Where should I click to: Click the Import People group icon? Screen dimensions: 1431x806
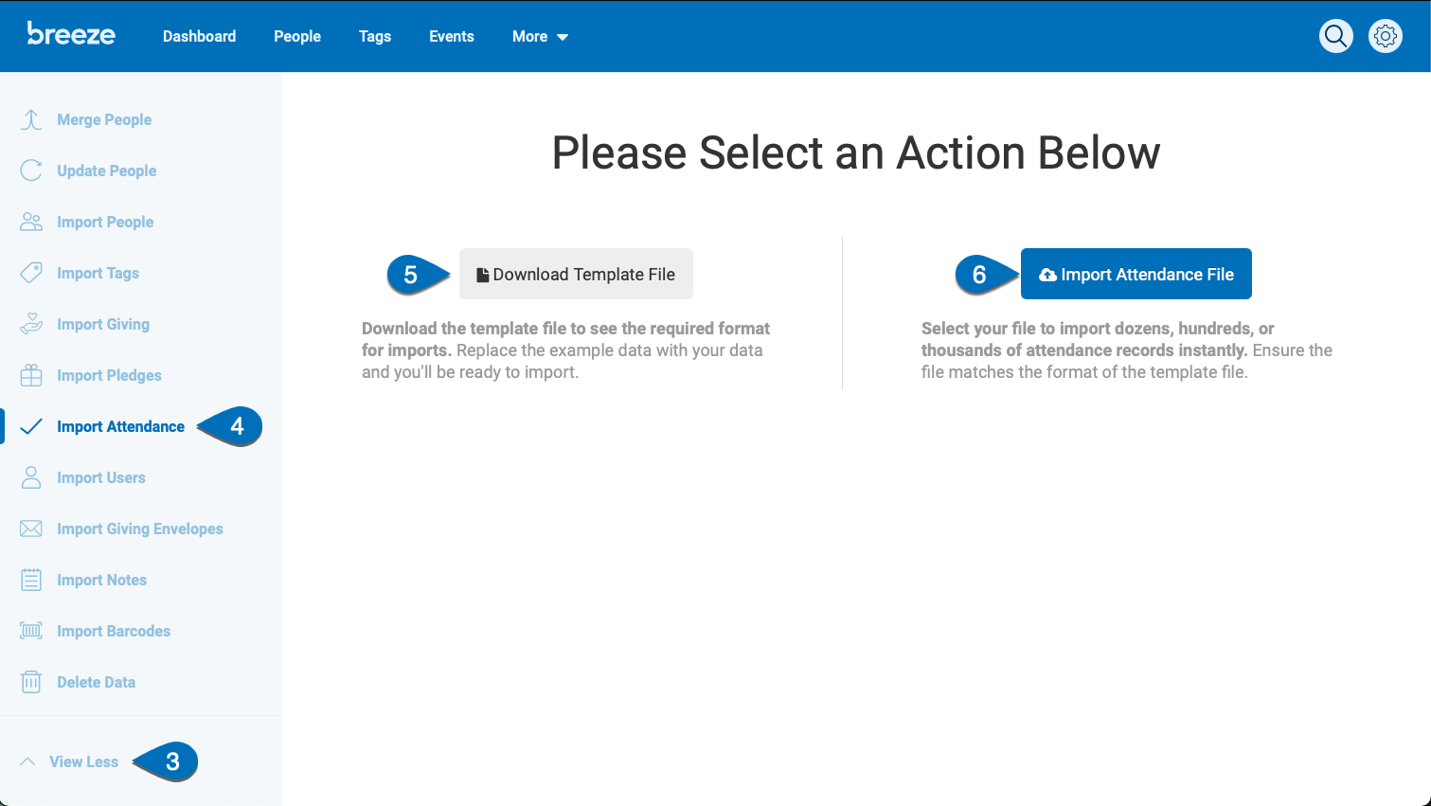(x=31, y=222)
